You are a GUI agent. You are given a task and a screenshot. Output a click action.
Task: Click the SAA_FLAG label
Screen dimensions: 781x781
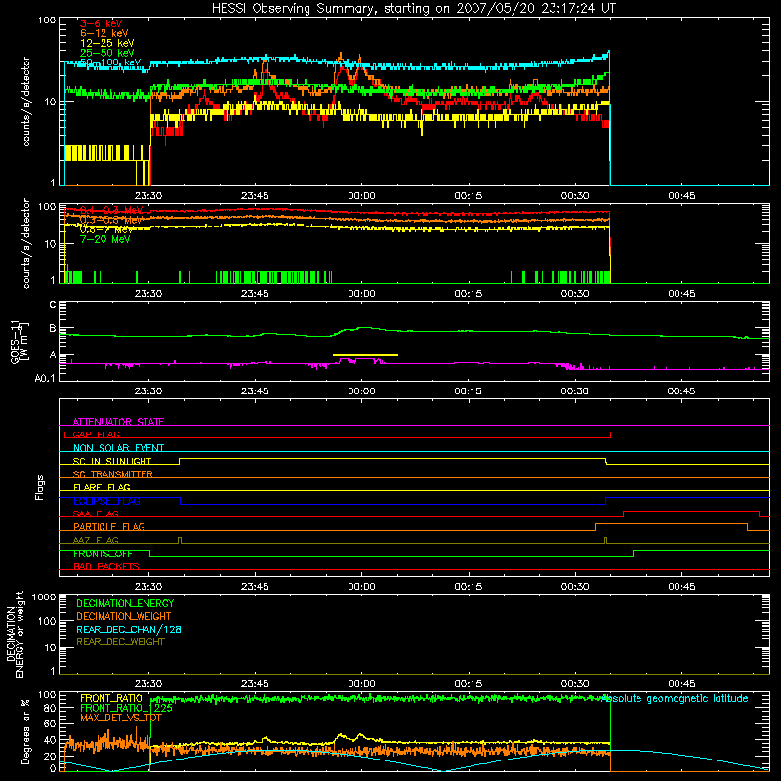click(96, 514)
